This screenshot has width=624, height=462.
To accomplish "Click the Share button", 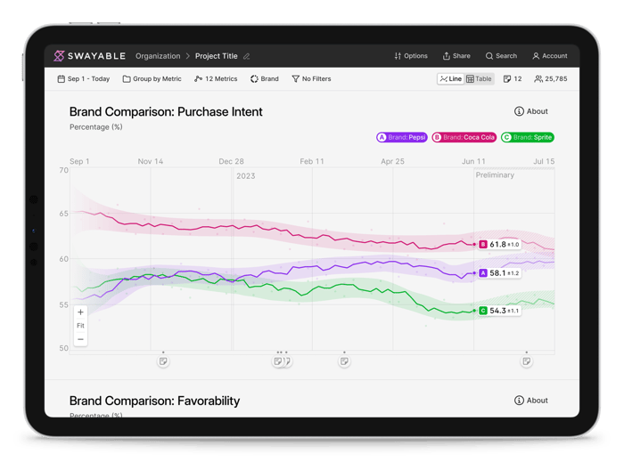I will pos(456,56).
